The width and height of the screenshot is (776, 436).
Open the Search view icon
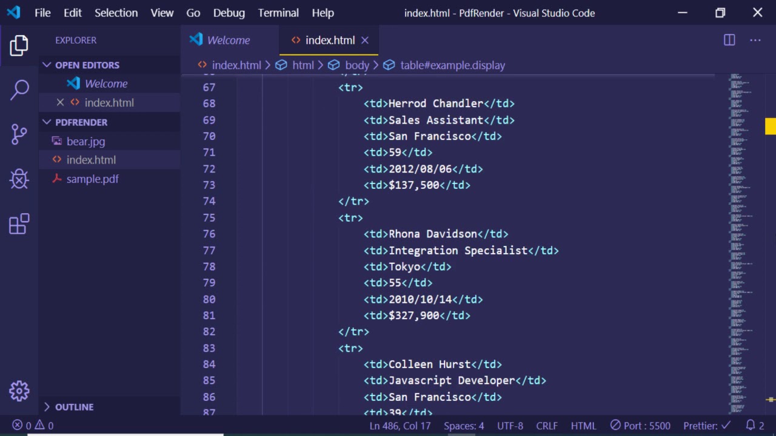(x=19, y=90)
